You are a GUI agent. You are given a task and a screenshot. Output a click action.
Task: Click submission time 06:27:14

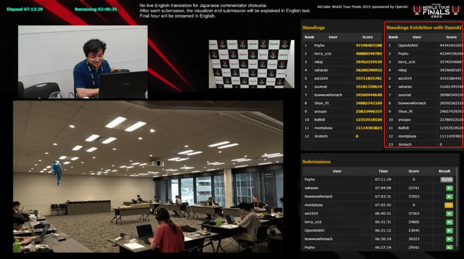tap(383, 247)
